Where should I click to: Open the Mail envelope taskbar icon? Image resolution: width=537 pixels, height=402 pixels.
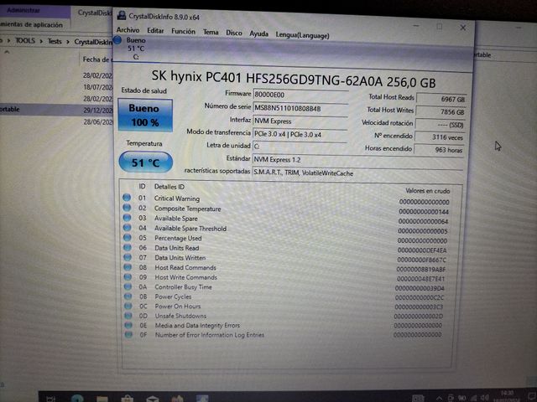click(152, 399)
